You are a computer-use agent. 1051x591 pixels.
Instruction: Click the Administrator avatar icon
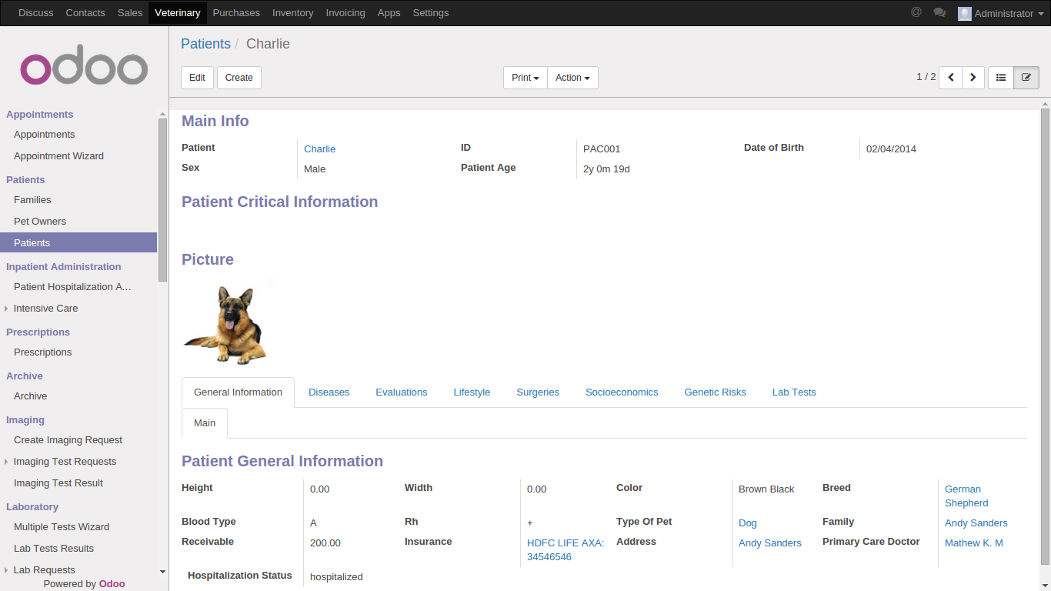coord(964,13)
